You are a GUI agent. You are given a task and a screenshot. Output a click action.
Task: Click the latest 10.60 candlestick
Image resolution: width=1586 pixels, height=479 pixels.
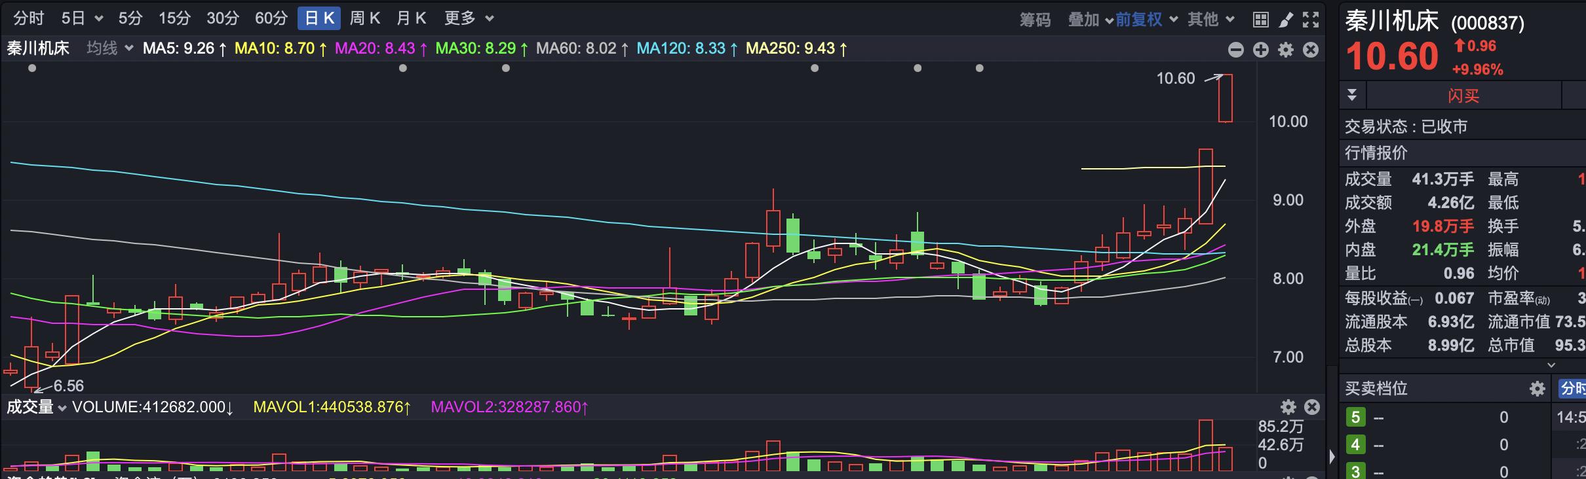[x=1225, y=98]
